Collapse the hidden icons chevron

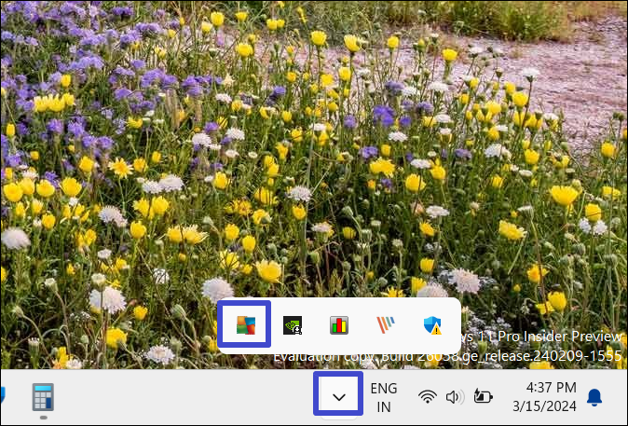[x=339, y=397]
